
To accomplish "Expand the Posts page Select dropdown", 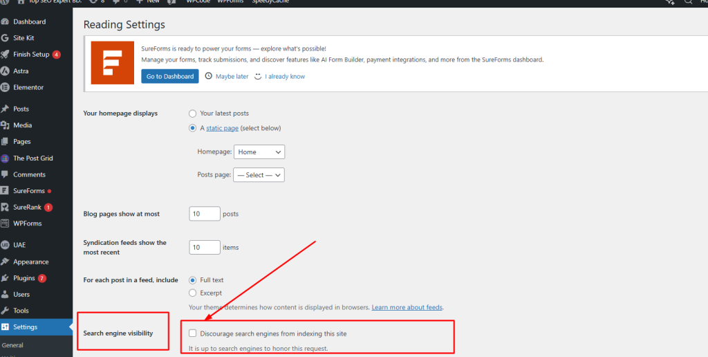I will 259,175.
